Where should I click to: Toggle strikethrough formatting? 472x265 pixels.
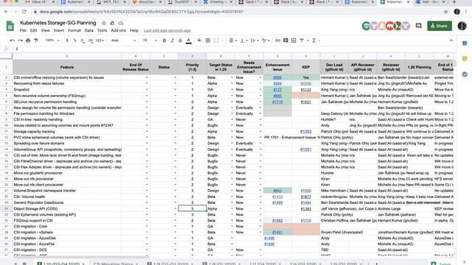click(180, 40)
